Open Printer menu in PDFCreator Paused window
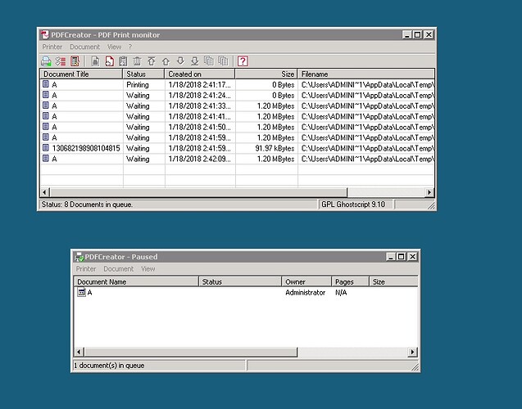Image resolution: width=522 pixels, height=409 pixels. [86, 269]
